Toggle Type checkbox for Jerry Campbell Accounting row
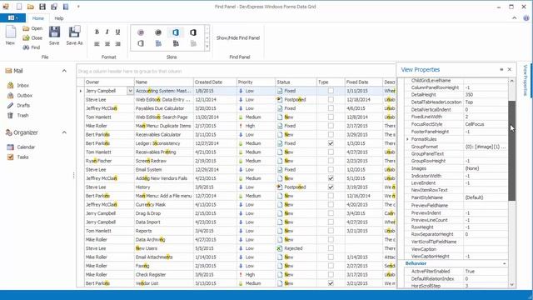The image size is (533, 300). tap(331, 91)
